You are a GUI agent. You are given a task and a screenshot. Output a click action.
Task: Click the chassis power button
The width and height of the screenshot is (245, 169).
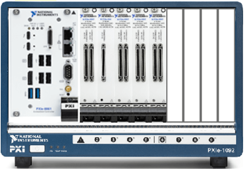[x=37, y=149]
